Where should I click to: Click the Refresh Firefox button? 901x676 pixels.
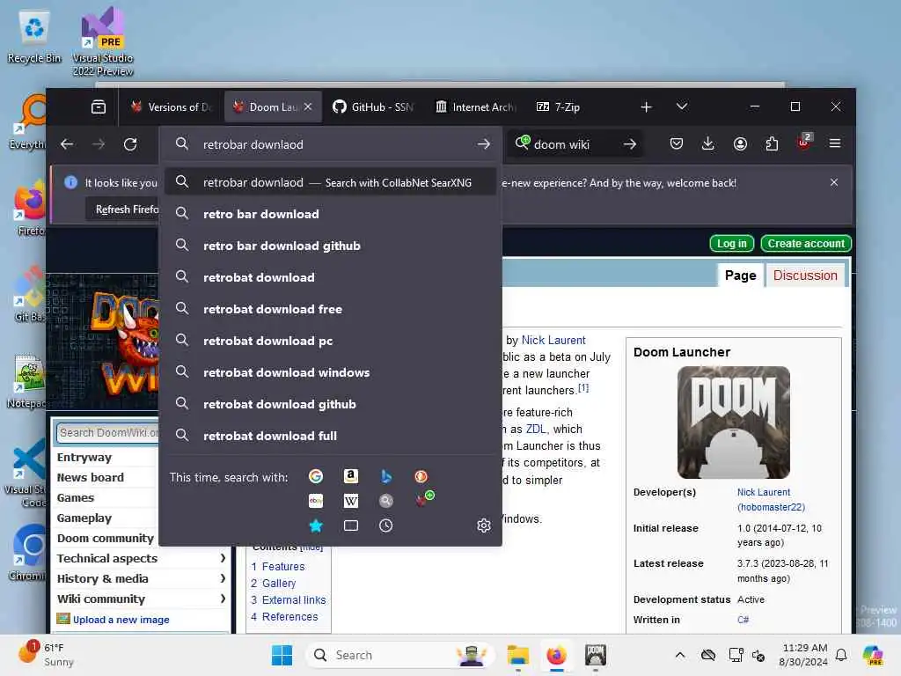123,209
